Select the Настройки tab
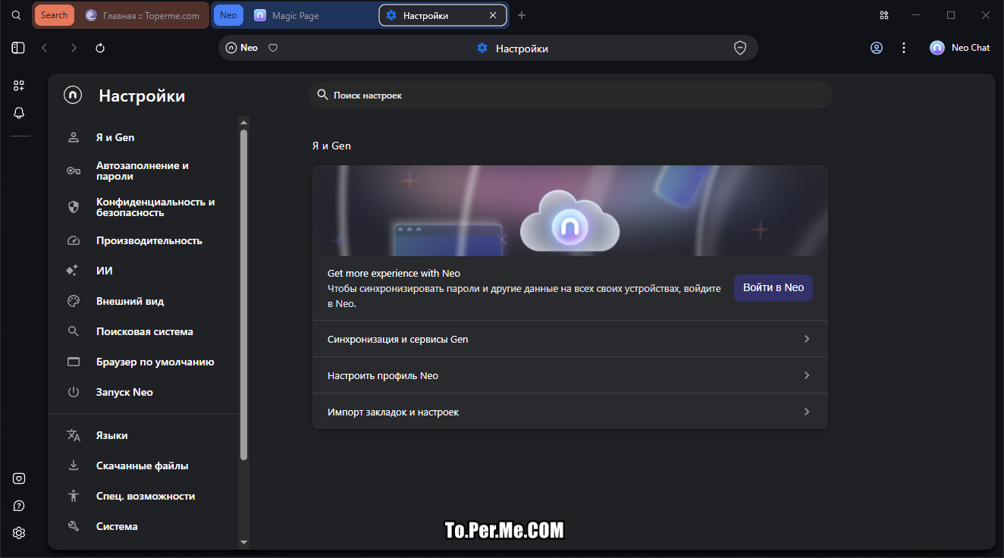Image resolution: width=1004 pixels, height=558 pixels. click(443, 15)
